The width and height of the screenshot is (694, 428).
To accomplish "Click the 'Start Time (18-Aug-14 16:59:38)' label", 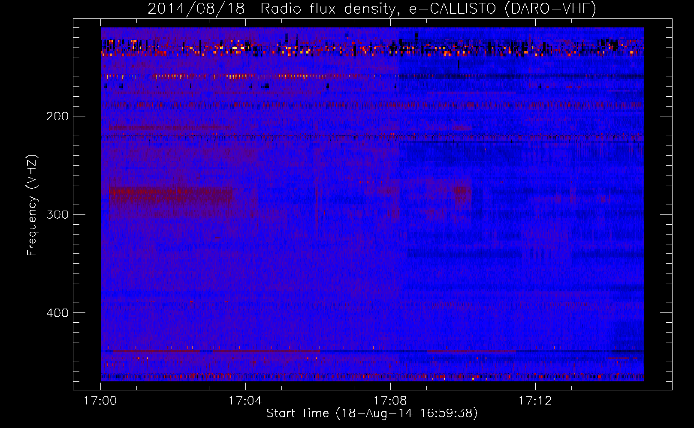I will [x=372, y=413].
